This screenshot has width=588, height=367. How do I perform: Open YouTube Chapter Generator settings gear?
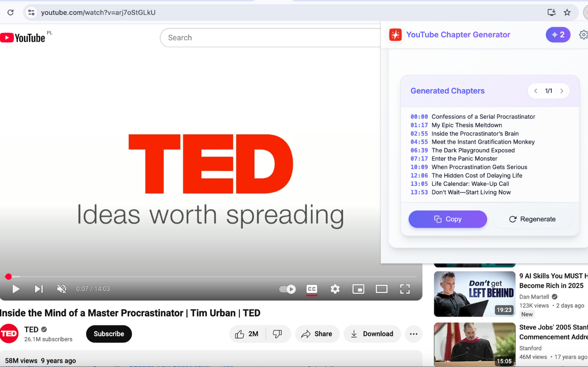(583, 35)
